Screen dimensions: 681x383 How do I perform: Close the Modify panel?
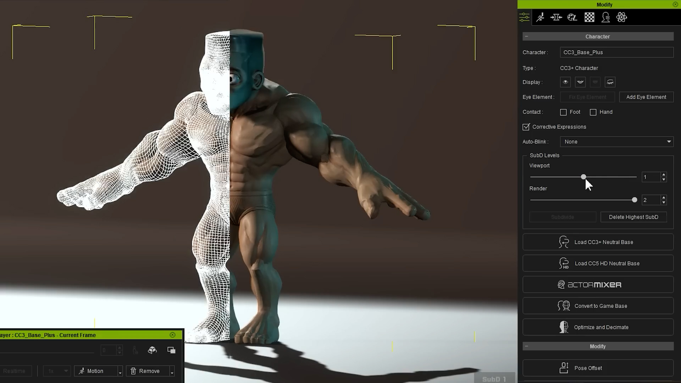point(675,5)
